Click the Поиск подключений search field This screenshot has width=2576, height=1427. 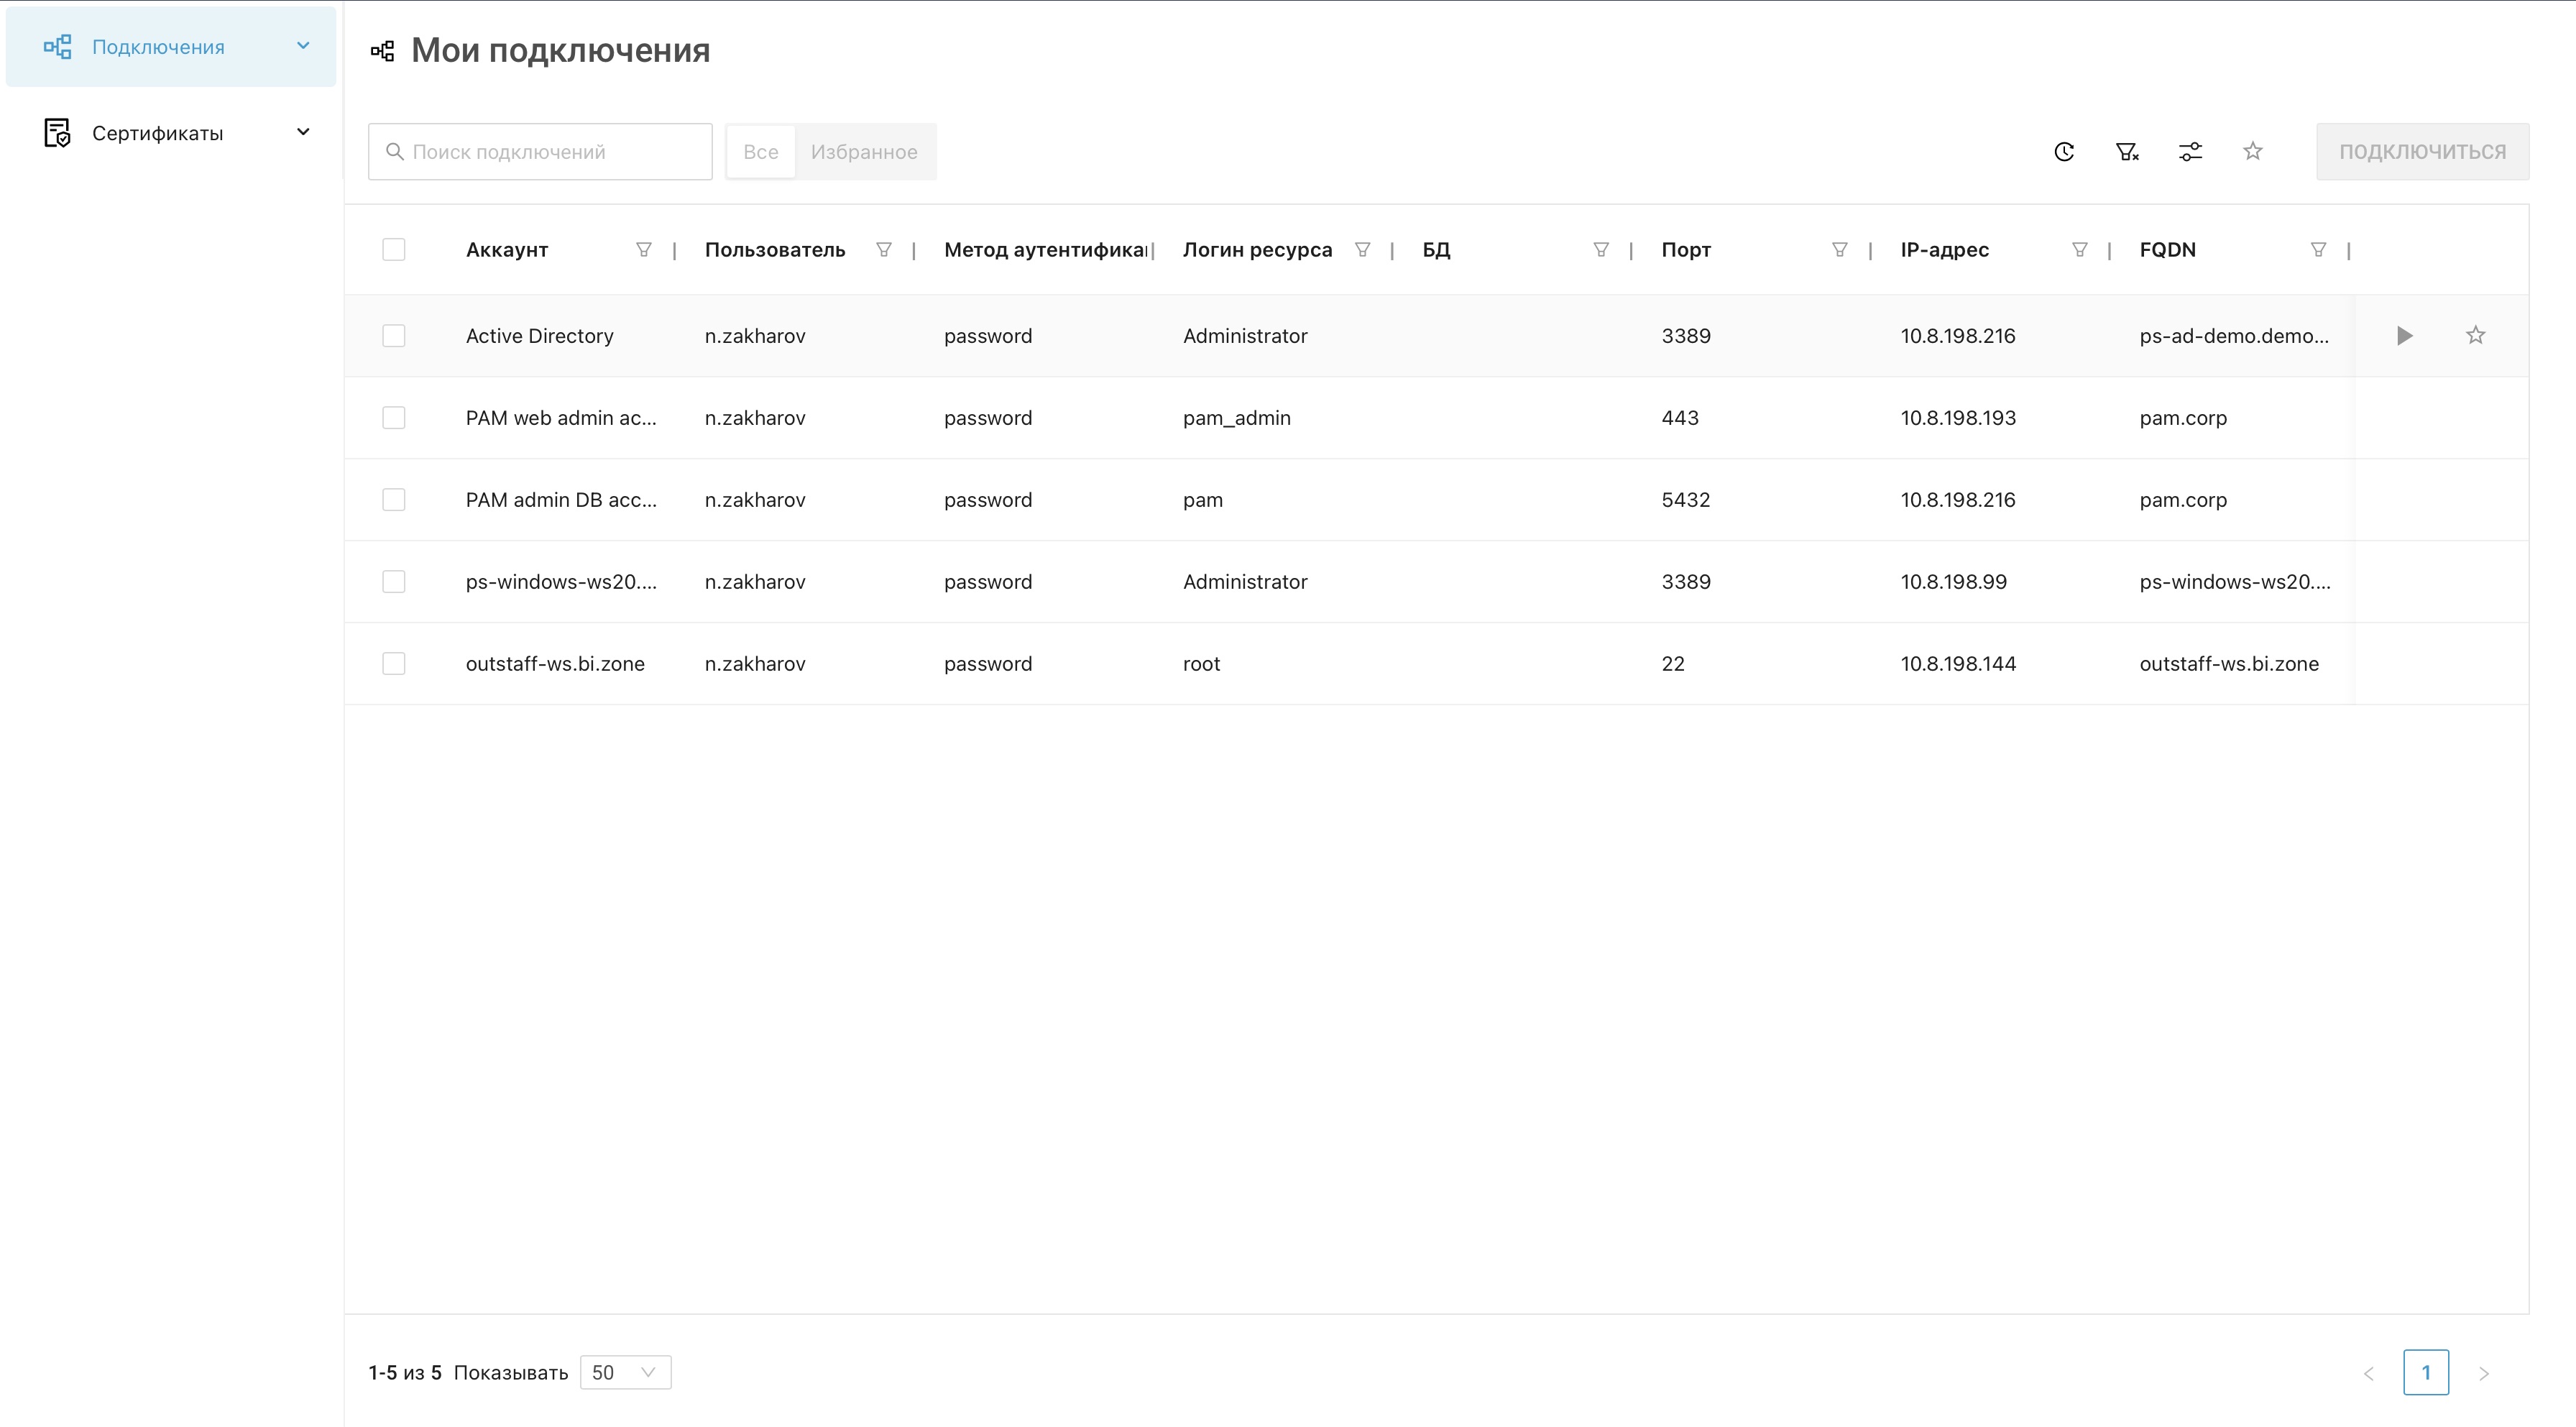click(x=540, y=152)
